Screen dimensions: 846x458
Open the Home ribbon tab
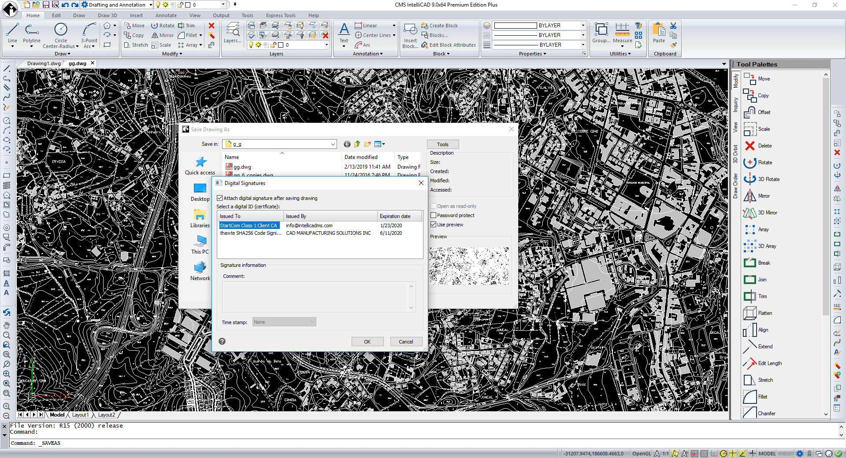[33, 15]
